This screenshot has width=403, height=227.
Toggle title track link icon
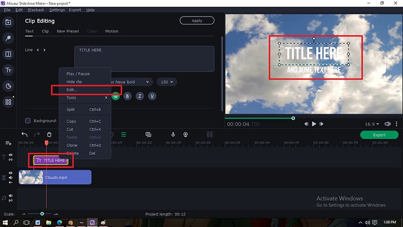(x=11, y=159)
